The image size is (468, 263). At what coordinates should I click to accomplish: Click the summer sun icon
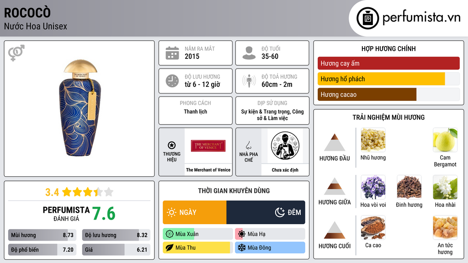click(x=242, y=234)
